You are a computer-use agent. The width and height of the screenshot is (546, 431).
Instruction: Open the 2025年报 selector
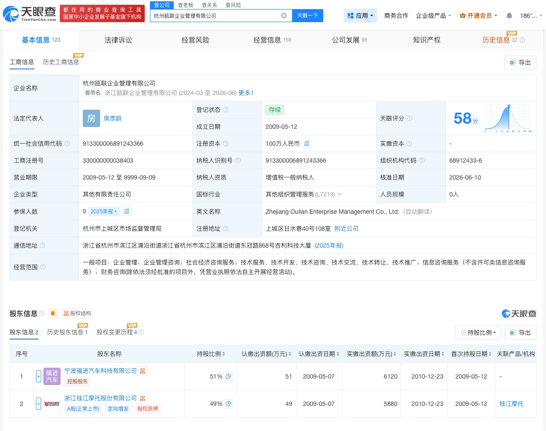(x=104, y=212)
